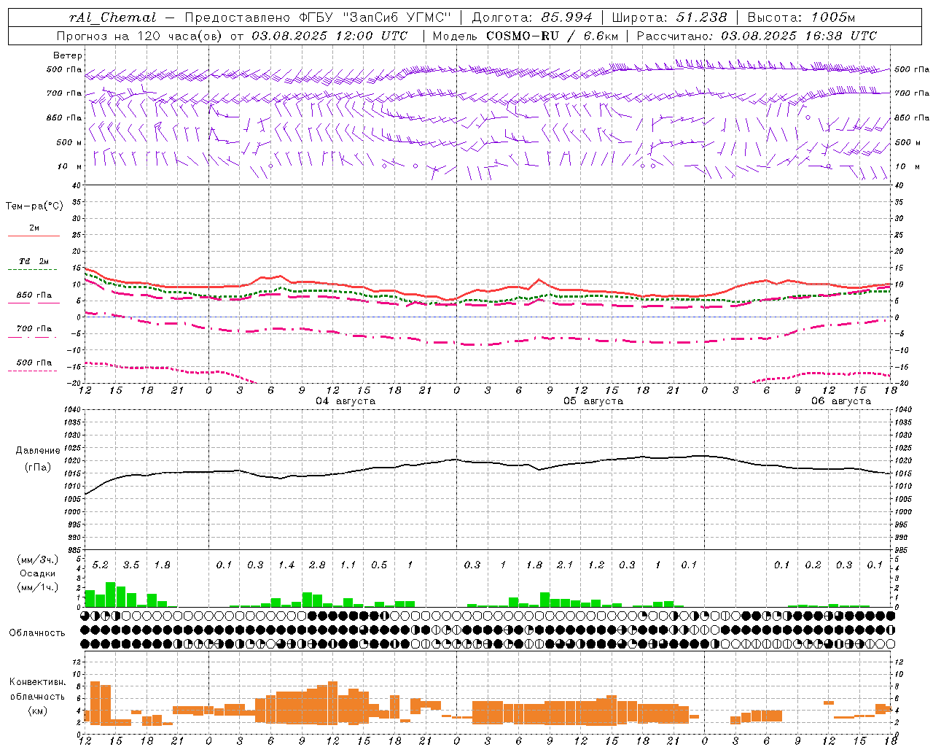Click the Давление pressure label
Viewport: 933px width, 747px height.
click(38, 451)
